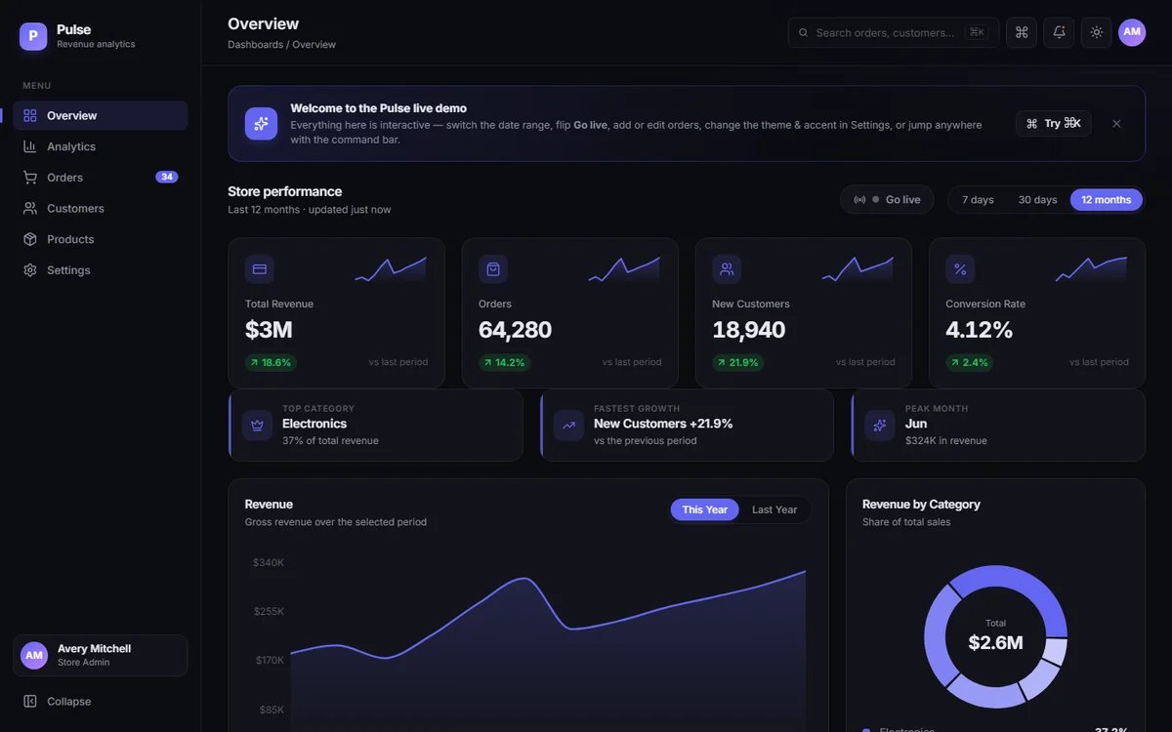Click the search orders and customers field
1172x732 pixels.
894,32
